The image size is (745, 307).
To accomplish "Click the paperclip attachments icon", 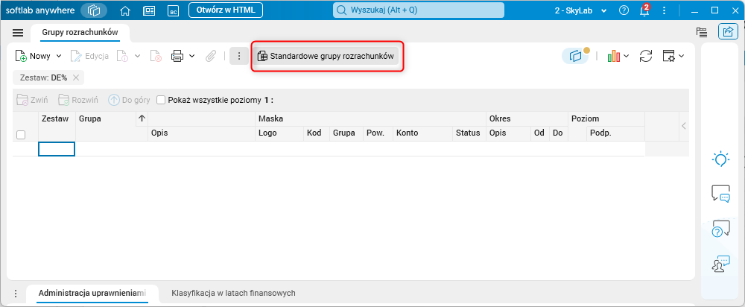I will 211,56.
